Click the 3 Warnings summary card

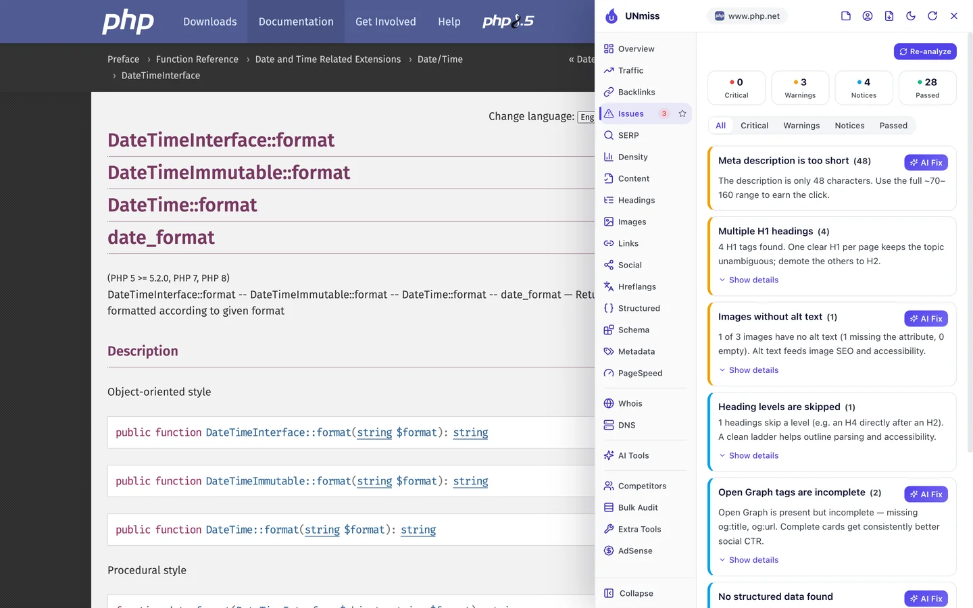(x=800, y=88)
